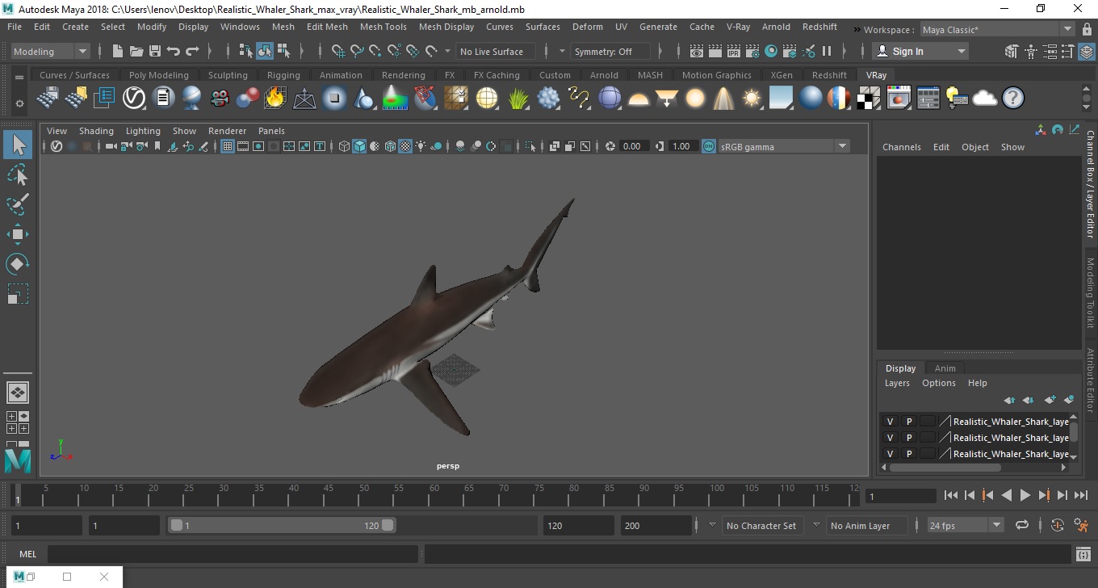
Task: Toggle textured checker display in viewport
Action: point(405,146)
